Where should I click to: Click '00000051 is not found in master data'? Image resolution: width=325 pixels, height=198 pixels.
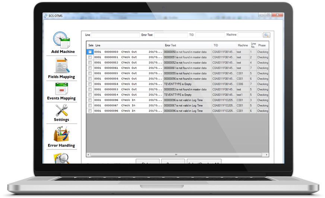pos(185,57)
